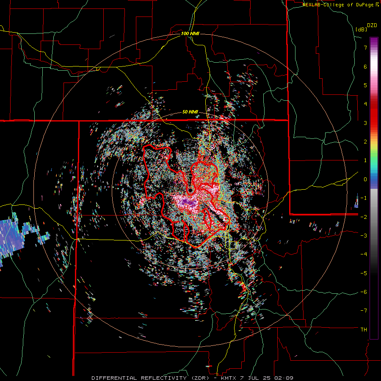This screenshot has width=381, height=381.
Task: Select the -1 dB scale label
Action: [x=364, y=198]
